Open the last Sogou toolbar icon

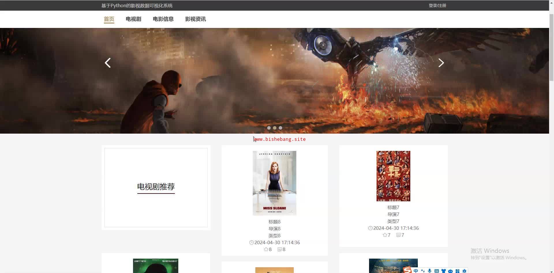click(464, 271)
